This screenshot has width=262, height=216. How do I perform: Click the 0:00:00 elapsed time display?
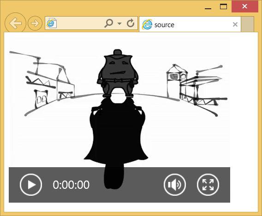tap(71, 185)
